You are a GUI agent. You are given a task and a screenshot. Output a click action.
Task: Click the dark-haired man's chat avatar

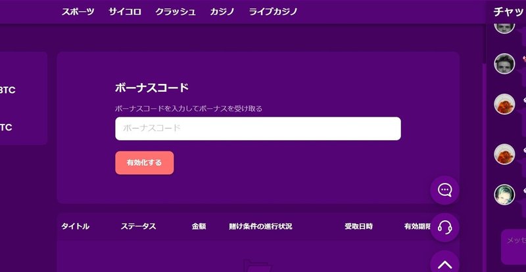504,64
